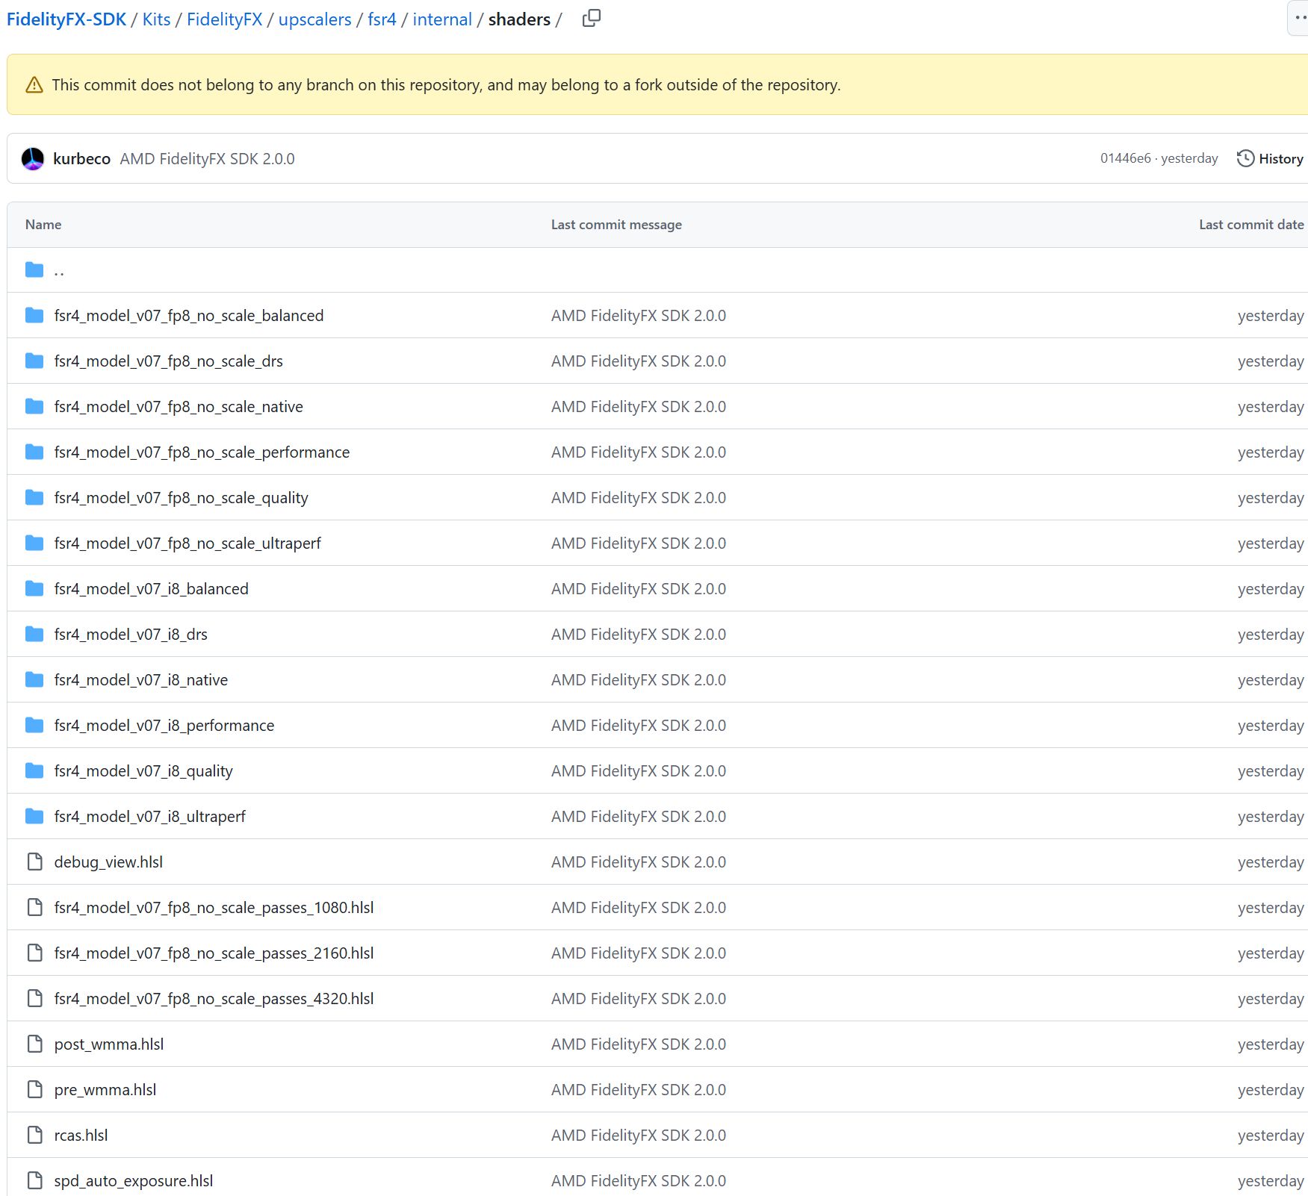
Task: Open commit message for the pre_wmma.hlsl row
Action: point(639,1089)
